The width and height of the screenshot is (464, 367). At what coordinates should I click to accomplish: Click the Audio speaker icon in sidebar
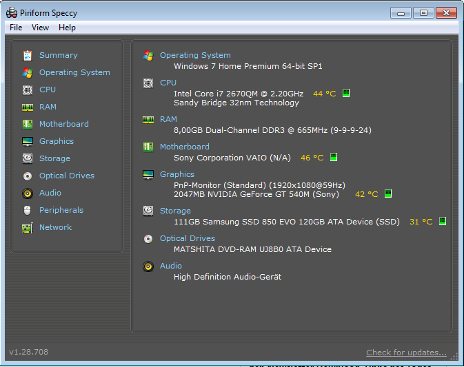pos(28,193)
